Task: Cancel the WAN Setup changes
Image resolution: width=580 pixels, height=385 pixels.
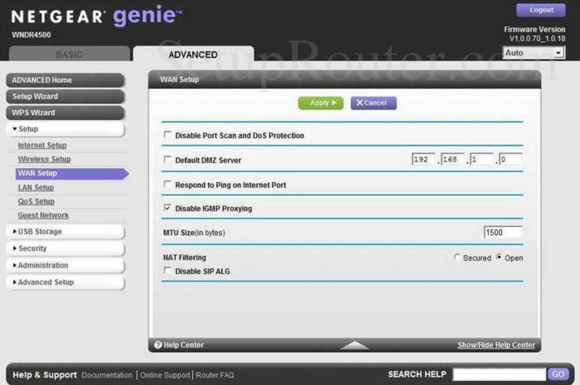Action: (373, 103)
